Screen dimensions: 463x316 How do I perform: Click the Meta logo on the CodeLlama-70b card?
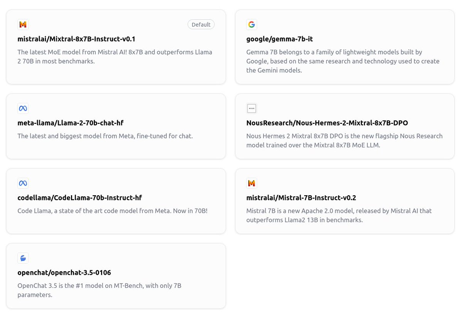(x=23, y=183)
